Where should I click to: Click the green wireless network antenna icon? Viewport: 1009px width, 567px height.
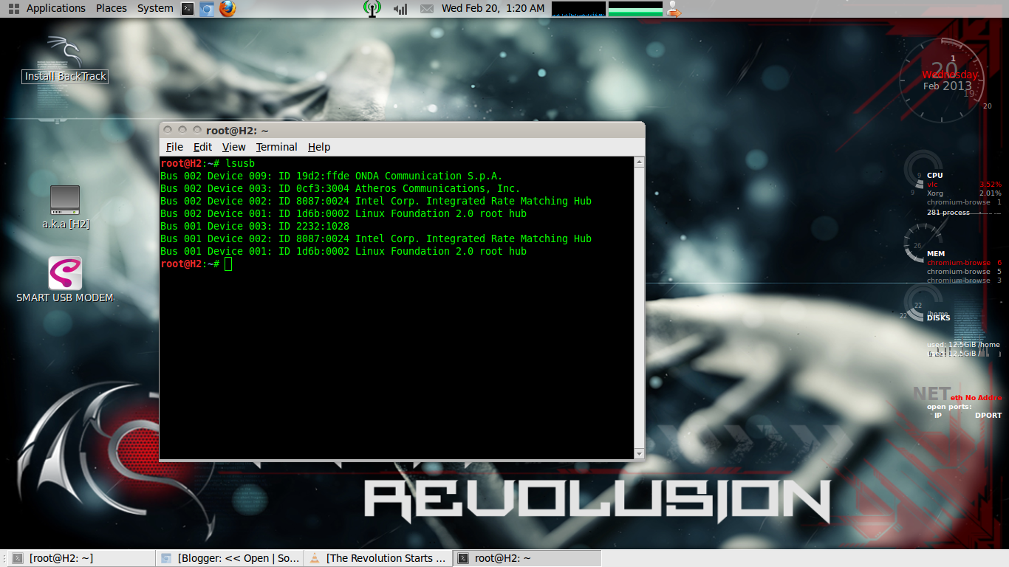372,9
